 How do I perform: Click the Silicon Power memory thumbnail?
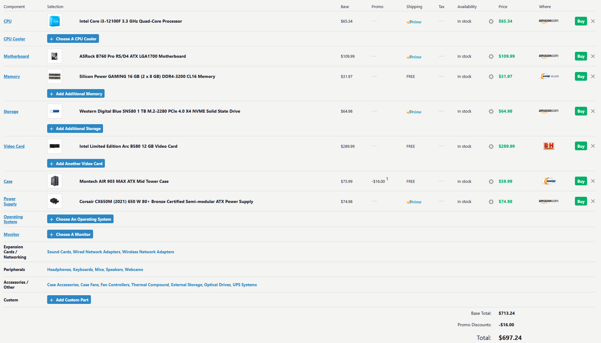click(x=55, y=76)
